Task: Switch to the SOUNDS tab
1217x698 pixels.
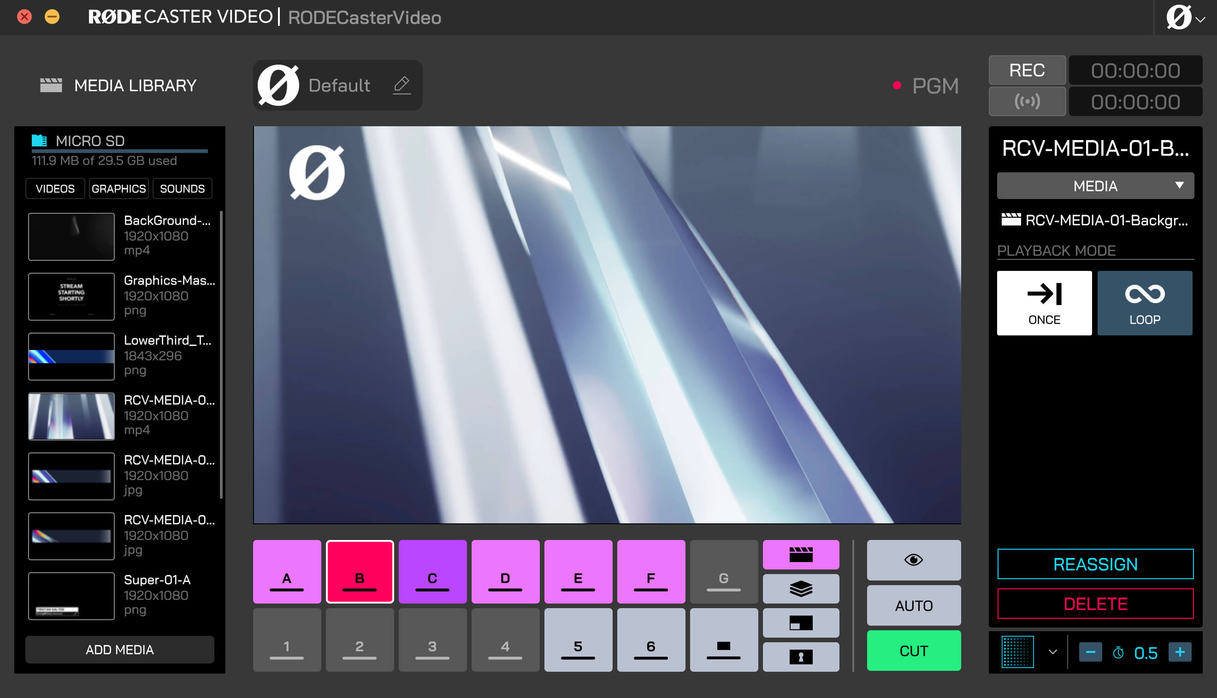Action: click(182, 188)
